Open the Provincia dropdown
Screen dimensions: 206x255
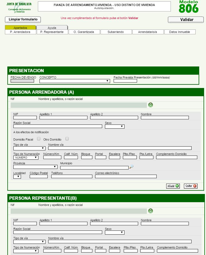tap(35, 167)
